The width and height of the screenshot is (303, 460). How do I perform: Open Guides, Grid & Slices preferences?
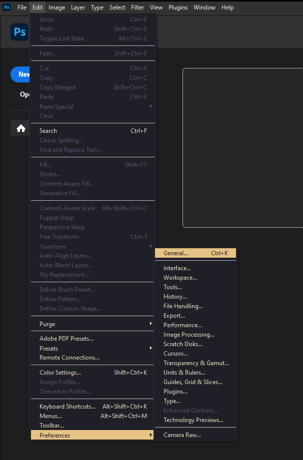click(195, 382)
